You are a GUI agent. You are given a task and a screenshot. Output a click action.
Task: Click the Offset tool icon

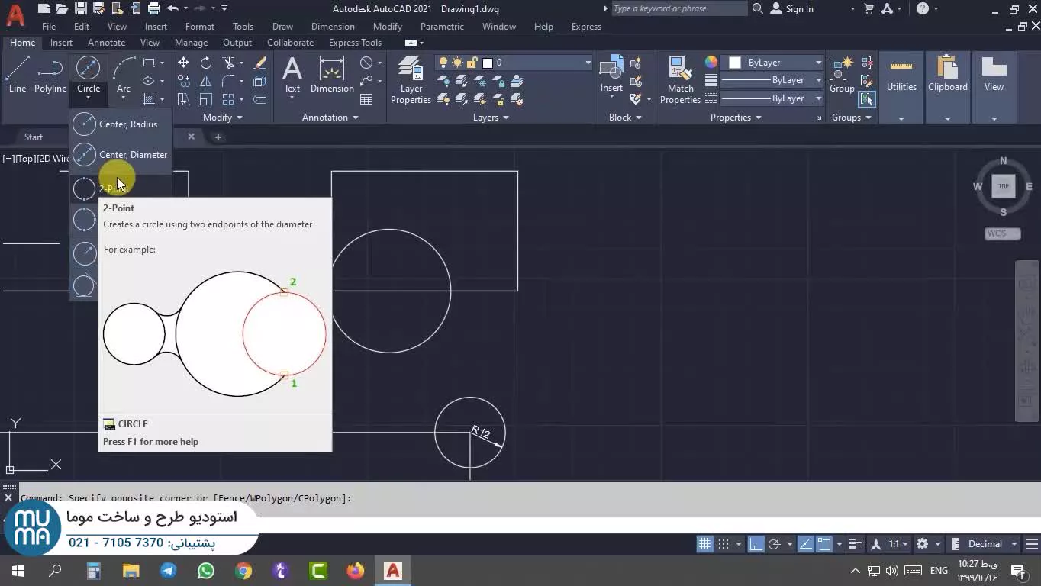coord(259,99)
